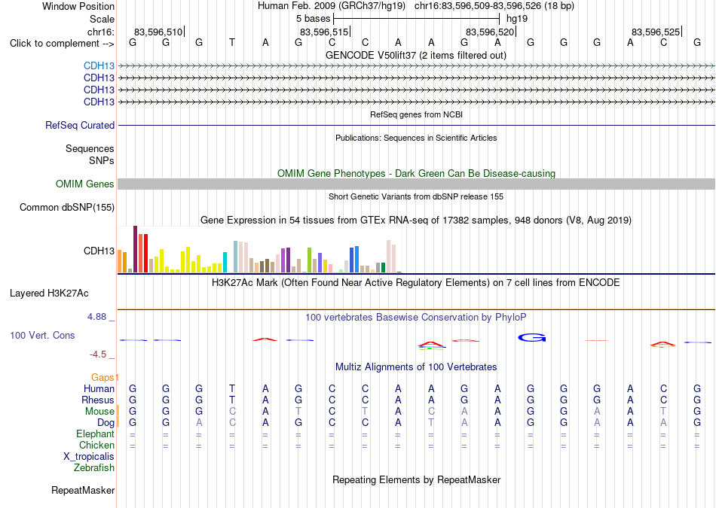Screen dimensions: 716x508
Task: Click the OMIM Gene Phenotypes title text
Action: pos(416,173)
